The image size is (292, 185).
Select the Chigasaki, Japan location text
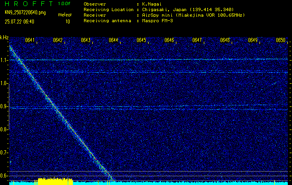coord(188,9)
